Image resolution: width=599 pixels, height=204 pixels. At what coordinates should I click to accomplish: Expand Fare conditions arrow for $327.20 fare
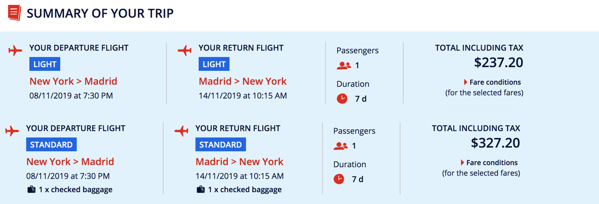pos(463,163)
